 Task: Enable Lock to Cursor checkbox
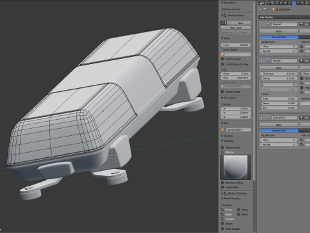click(223, 59)
